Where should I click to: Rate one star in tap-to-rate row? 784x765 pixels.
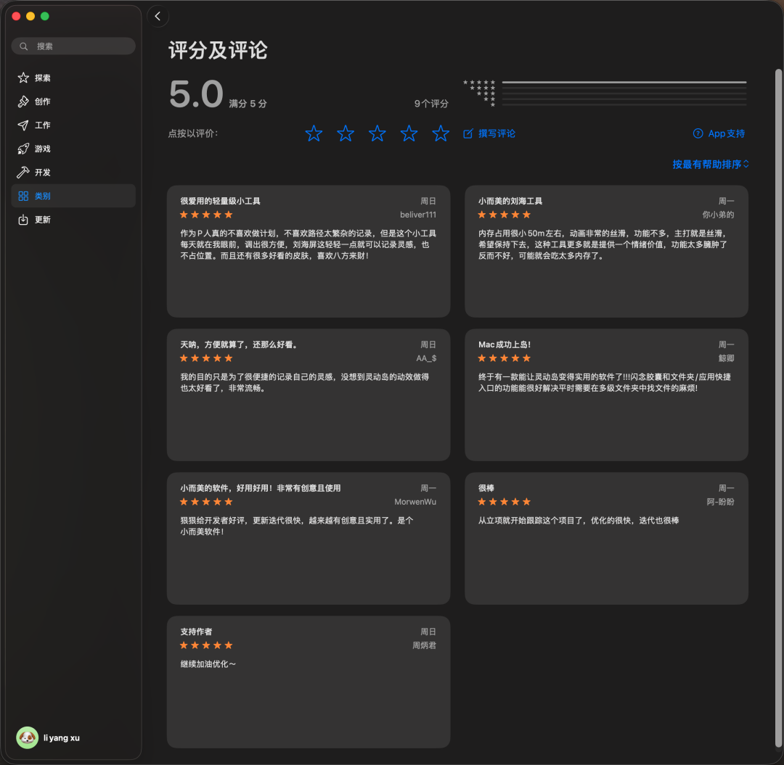pos(314,133)
